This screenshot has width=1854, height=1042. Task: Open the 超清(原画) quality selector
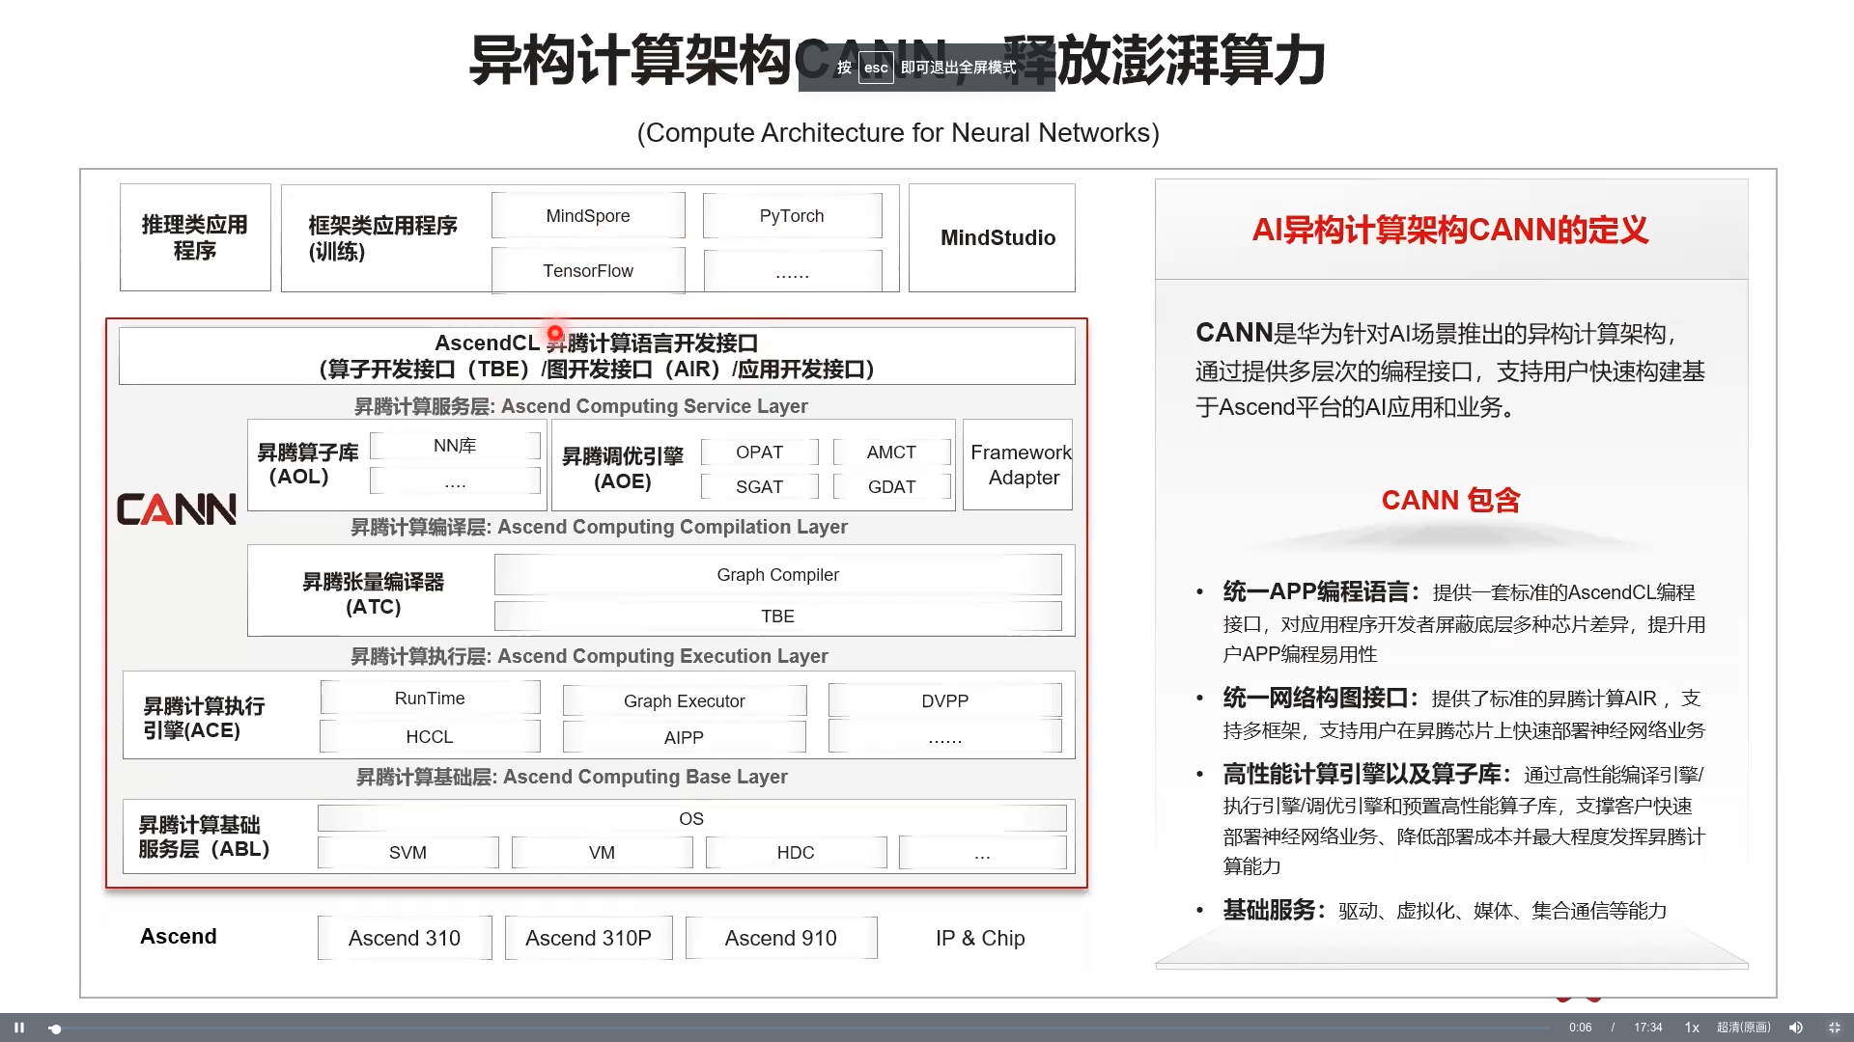click(1743, 1028)
